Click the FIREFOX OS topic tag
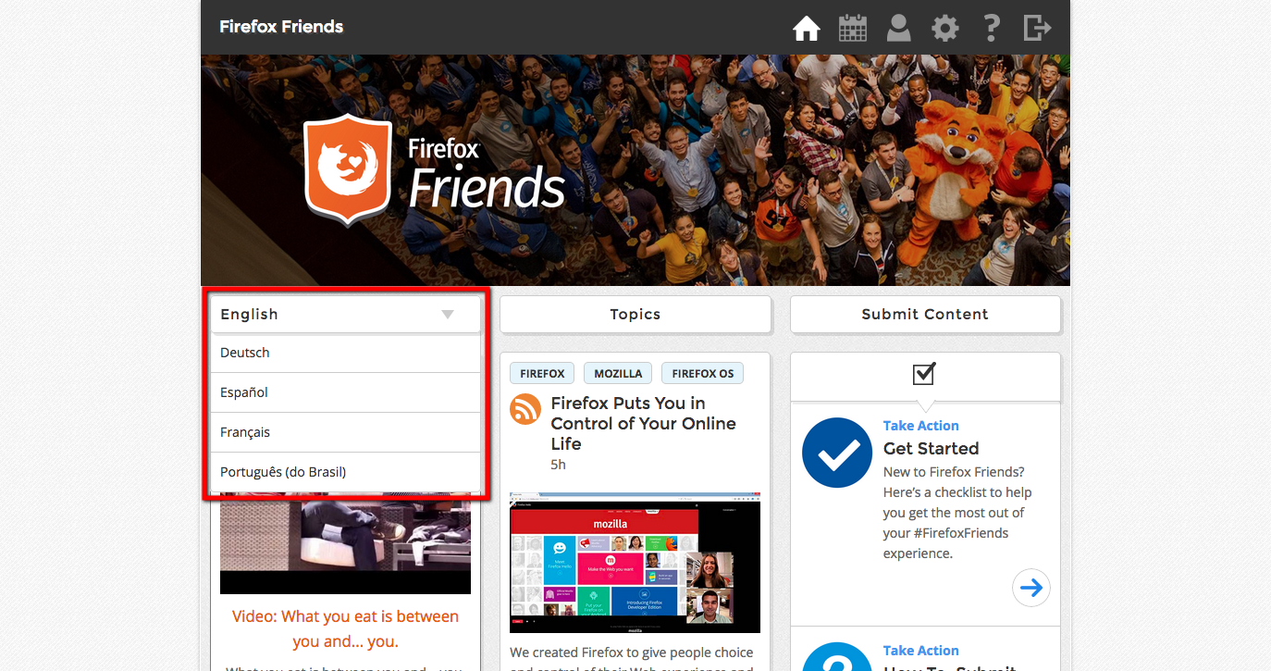This screenshot has height=671, width=1271. click(702, 373)
